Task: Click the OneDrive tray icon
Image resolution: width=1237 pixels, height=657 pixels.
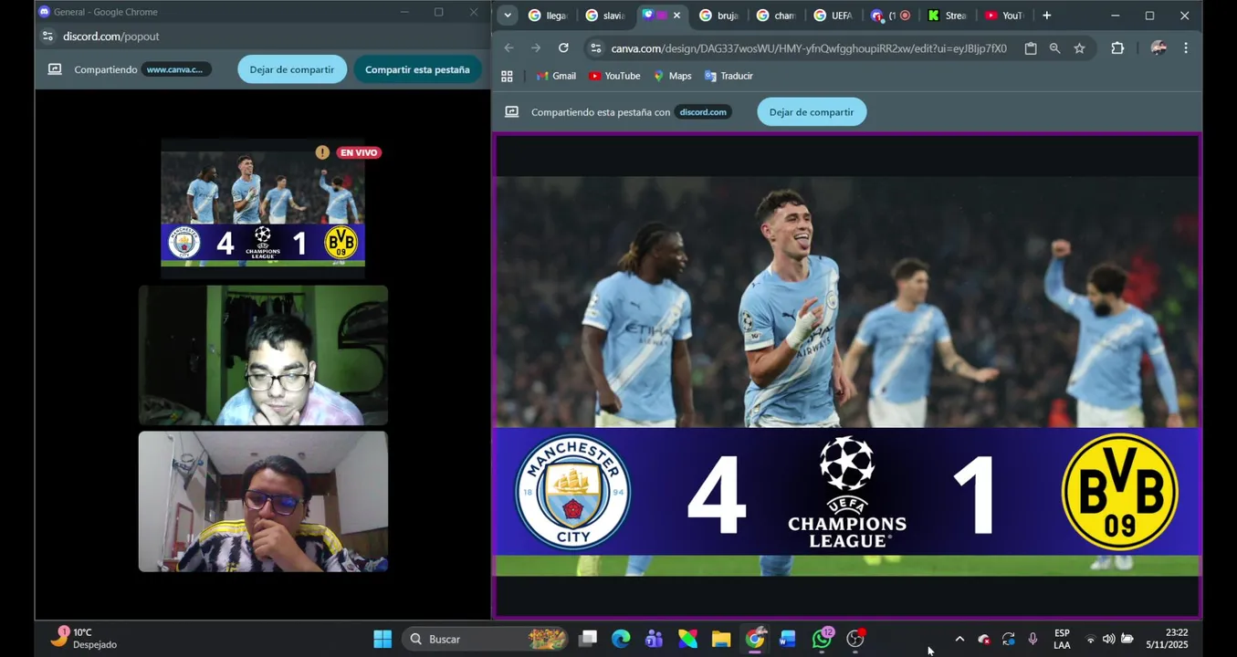Action: tap(984, 639)
